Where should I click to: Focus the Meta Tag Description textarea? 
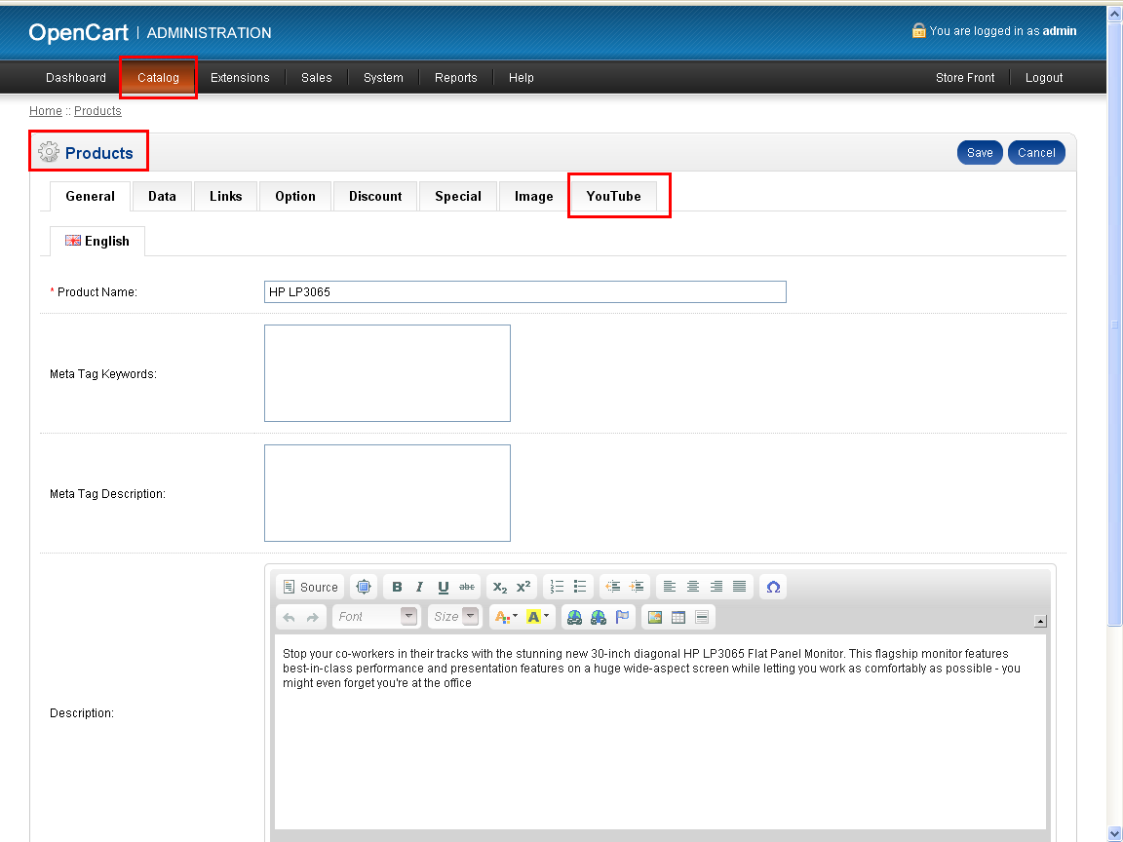(387, 493)
